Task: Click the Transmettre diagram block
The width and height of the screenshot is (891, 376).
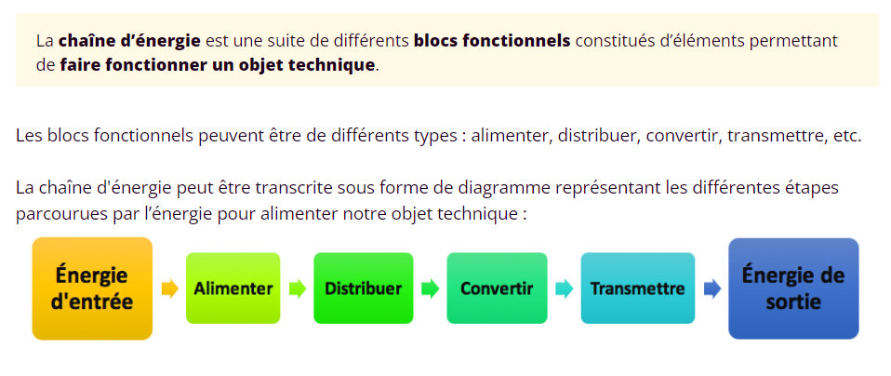Action: click(x=637, y=289)
